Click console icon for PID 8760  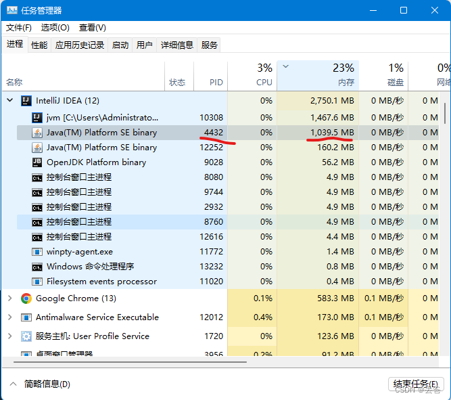point(37,222)
